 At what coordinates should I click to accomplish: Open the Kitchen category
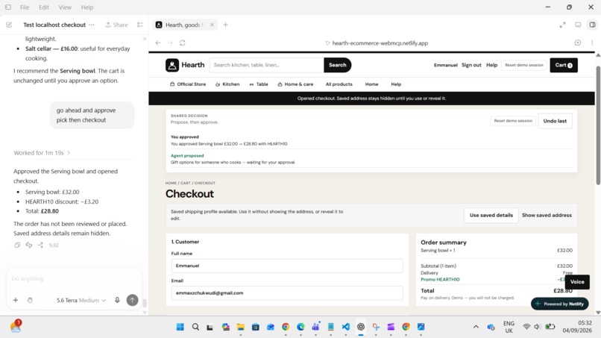(x=227, y=84)
